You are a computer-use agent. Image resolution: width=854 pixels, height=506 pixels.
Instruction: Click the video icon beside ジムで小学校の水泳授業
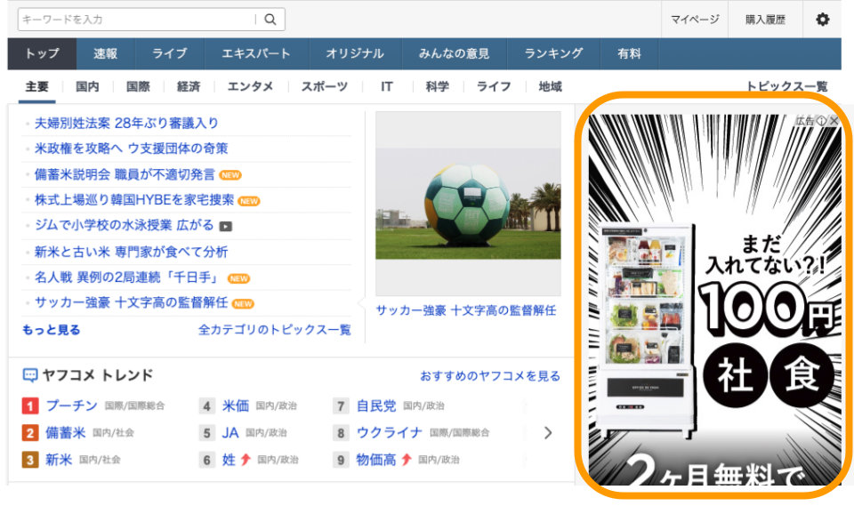[225, 226]
